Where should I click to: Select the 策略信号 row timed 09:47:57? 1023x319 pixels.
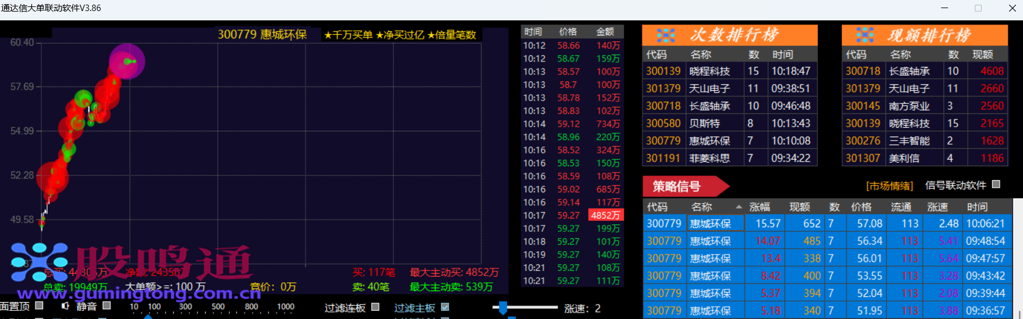click(x=828, y=258)
